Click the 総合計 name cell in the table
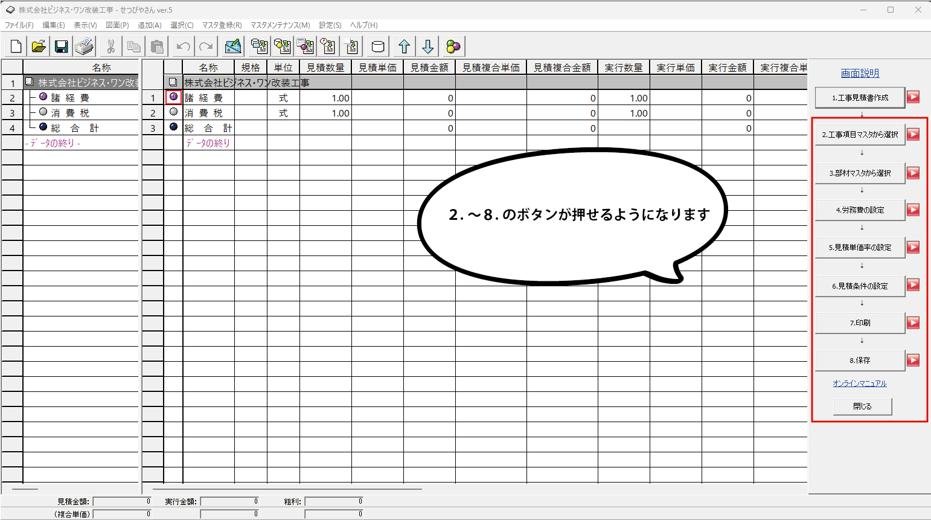 (208, 128)
